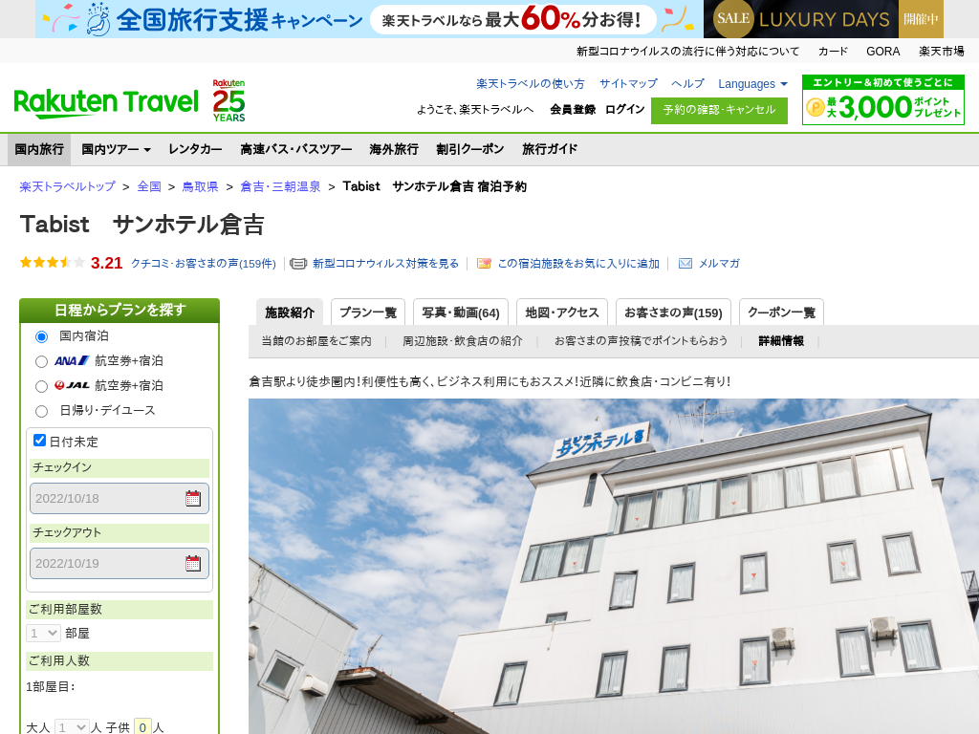The width and height of the screenshot is (979, 734).
Task: Select the JAL 航空券+宿泊 radio button
Action: click(x=42, y=386)
